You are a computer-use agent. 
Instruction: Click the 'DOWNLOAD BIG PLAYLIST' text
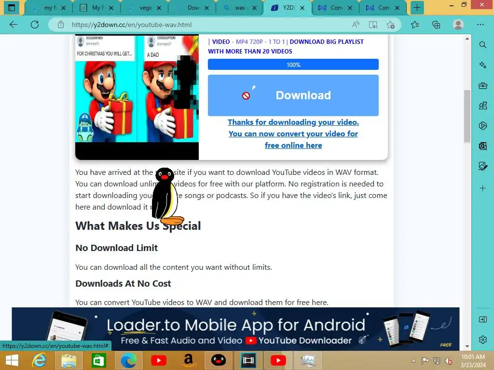pos(327,41)
